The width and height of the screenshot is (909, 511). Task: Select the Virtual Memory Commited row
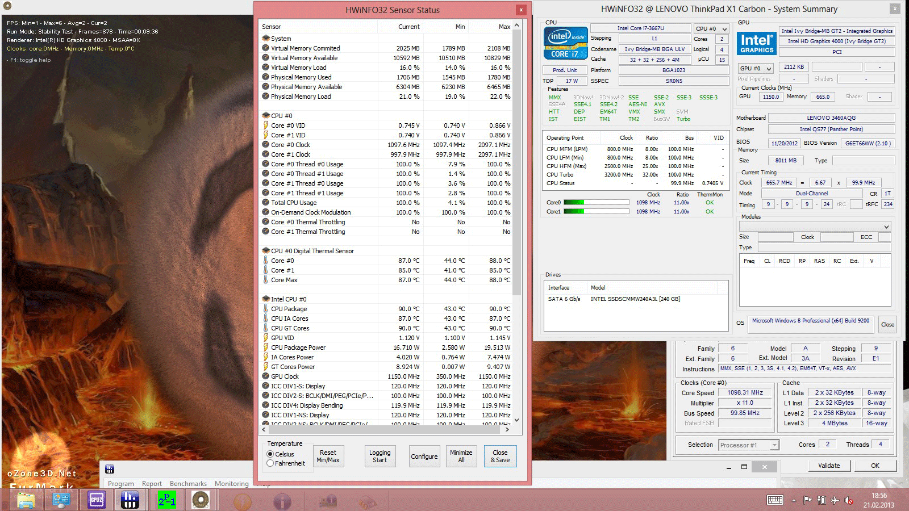(386, 48)
